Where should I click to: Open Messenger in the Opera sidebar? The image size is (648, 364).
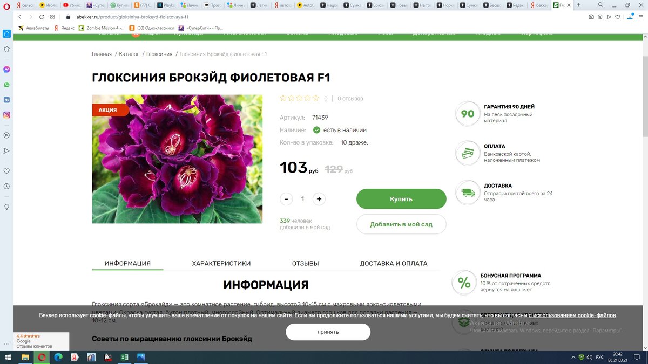click(6, 70)
